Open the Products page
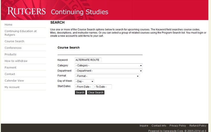This screenshot has height=132, width=211. point(10,54)
